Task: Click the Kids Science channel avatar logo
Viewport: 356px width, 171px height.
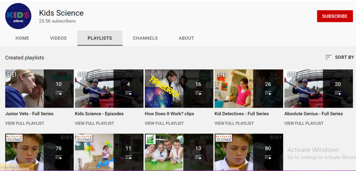Action: [18, 16]
